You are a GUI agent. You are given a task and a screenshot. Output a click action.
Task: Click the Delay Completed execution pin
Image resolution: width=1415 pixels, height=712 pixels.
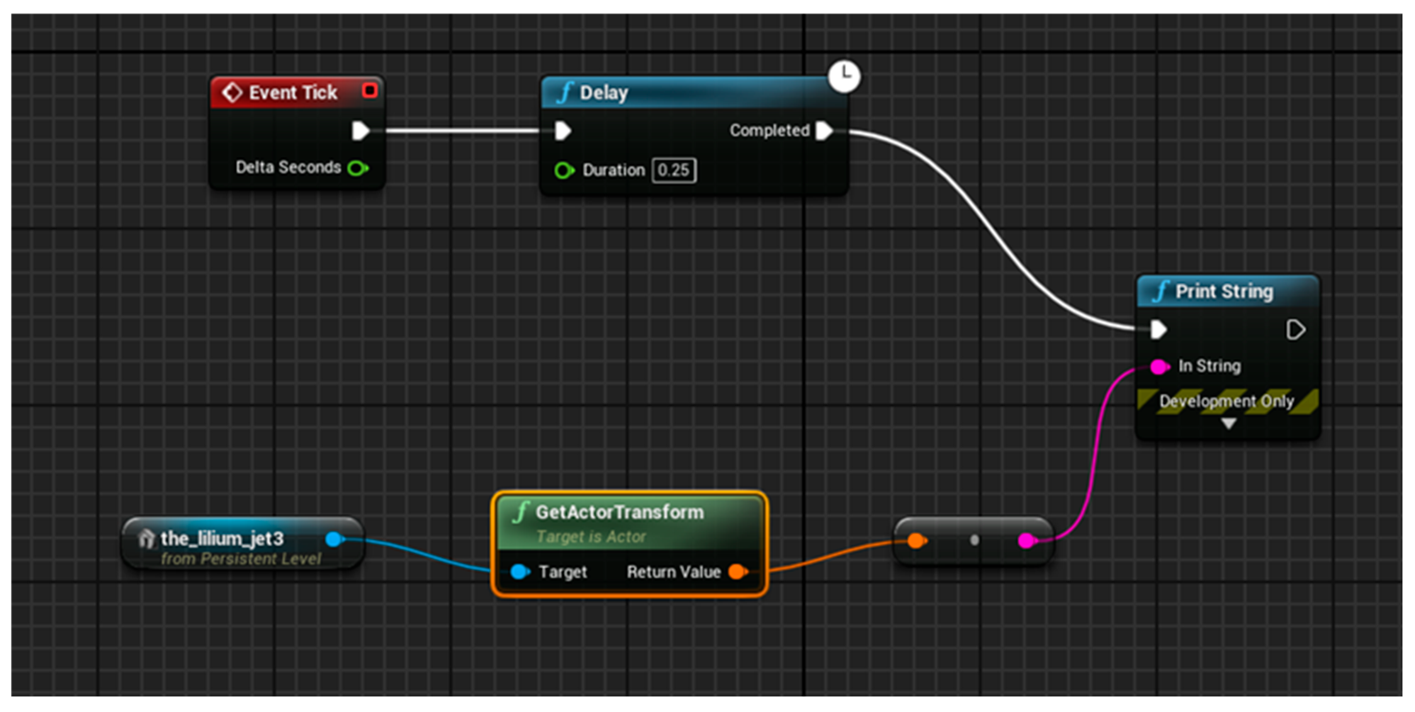(824, 131)
